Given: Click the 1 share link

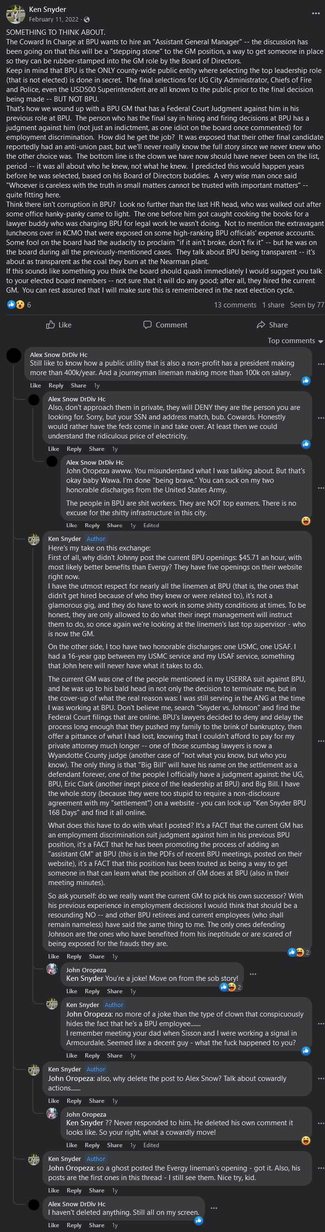Looking at the screenshot, I should point(273,305).
